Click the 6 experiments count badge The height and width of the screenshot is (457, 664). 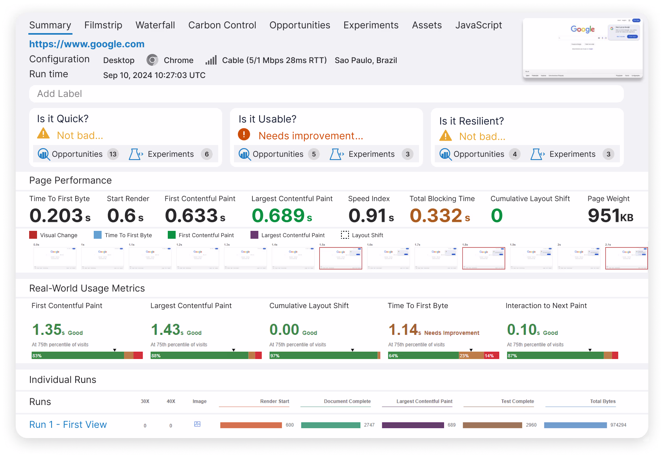(x=207, y=154)
